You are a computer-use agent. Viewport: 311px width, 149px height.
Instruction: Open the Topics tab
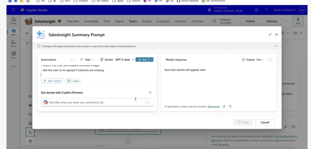(133, 21)
